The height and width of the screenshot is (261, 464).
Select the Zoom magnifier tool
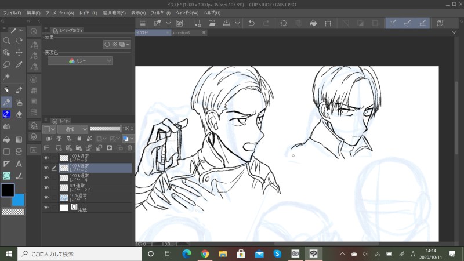click(x=6, y=41)
